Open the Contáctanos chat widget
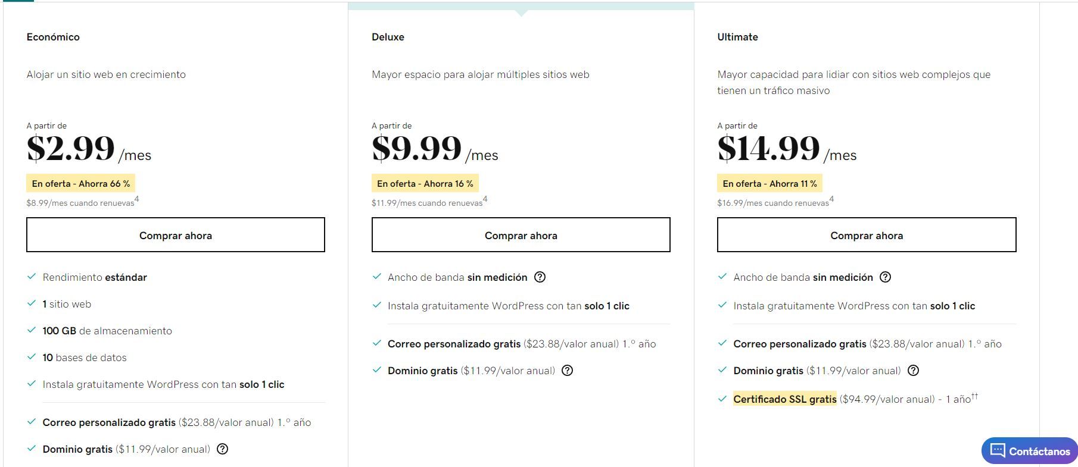The height and width of the screenshot is (467, 1078). (x=1030, y=451)
